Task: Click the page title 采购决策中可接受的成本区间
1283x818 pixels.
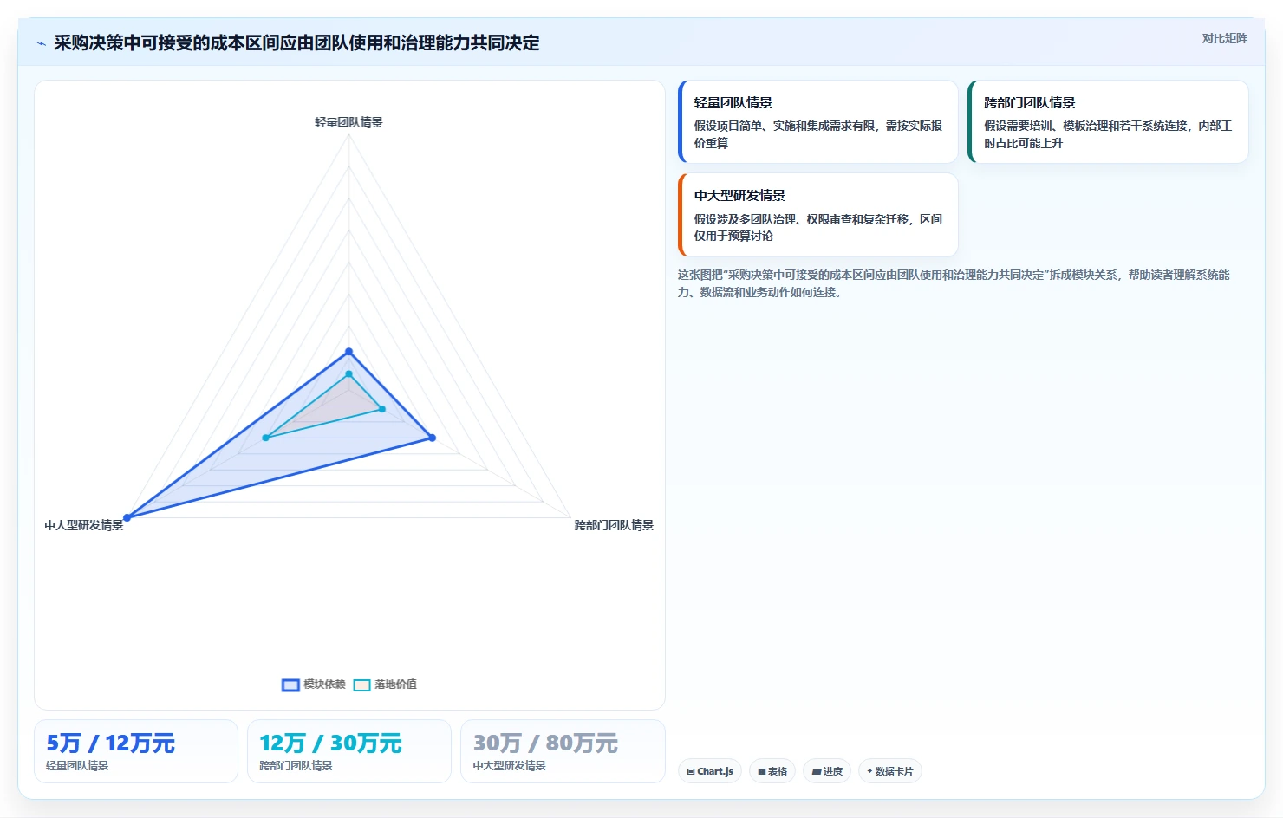Action: pos(296,42)
